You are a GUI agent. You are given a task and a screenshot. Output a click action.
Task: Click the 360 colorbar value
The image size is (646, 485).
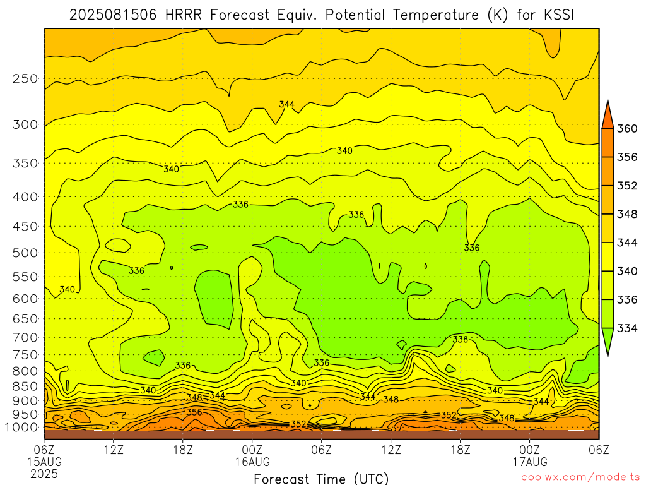click(x=627, y=129)
